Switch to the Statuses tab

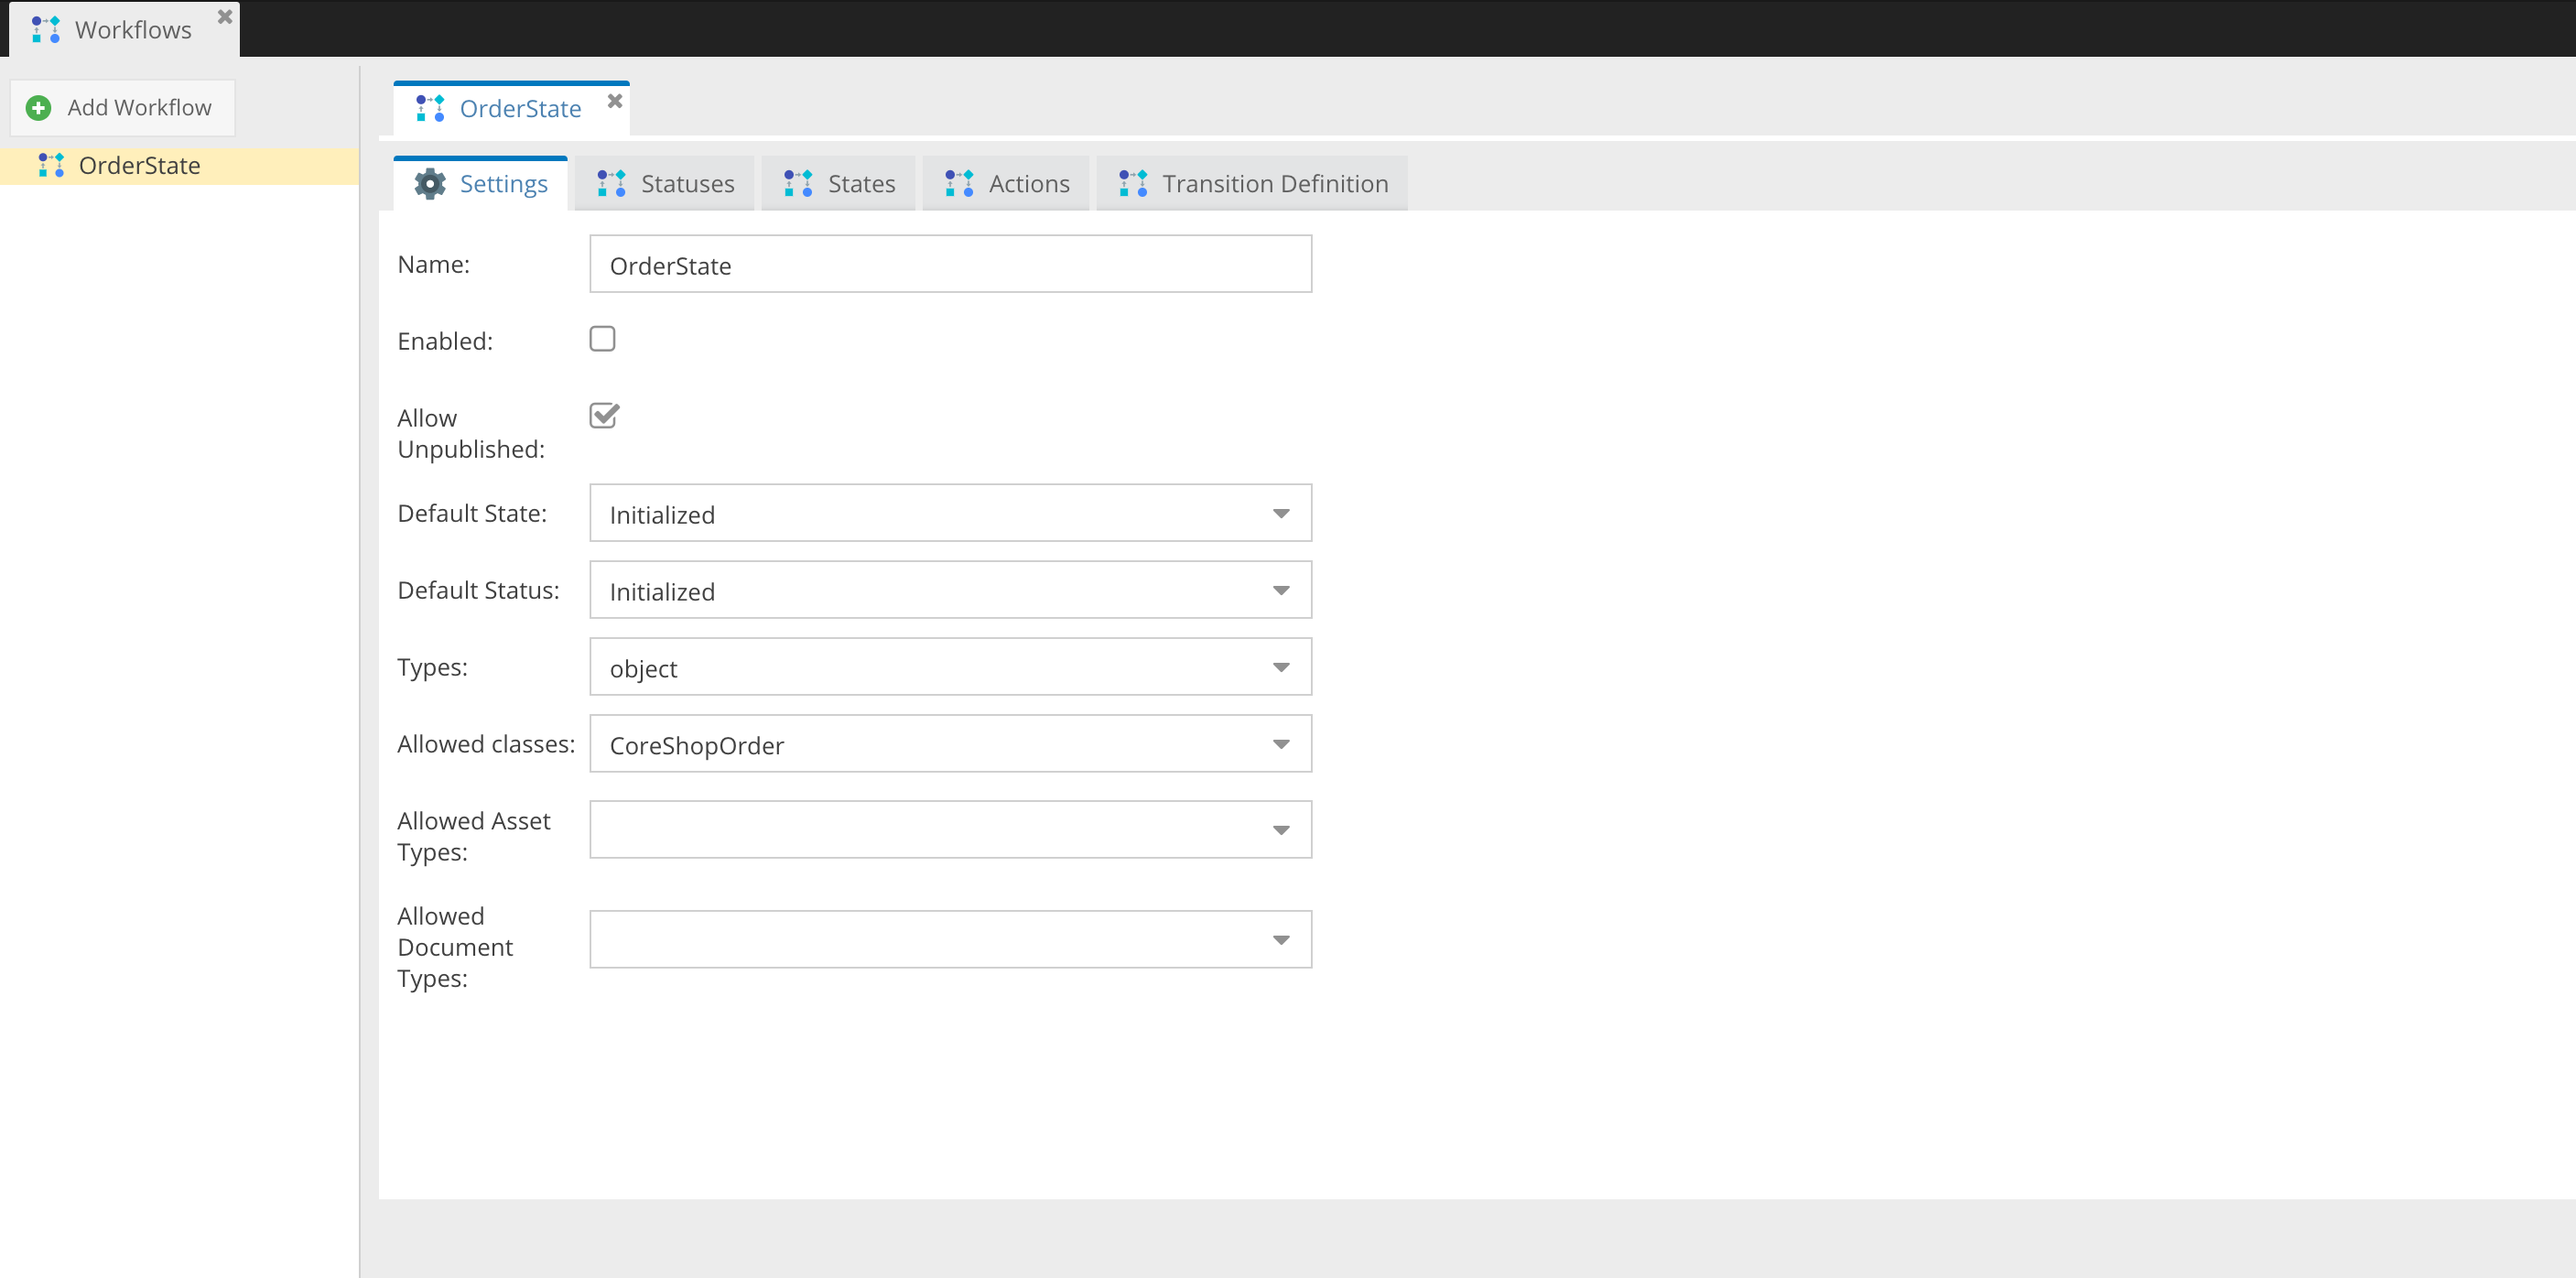coord(686,184)
